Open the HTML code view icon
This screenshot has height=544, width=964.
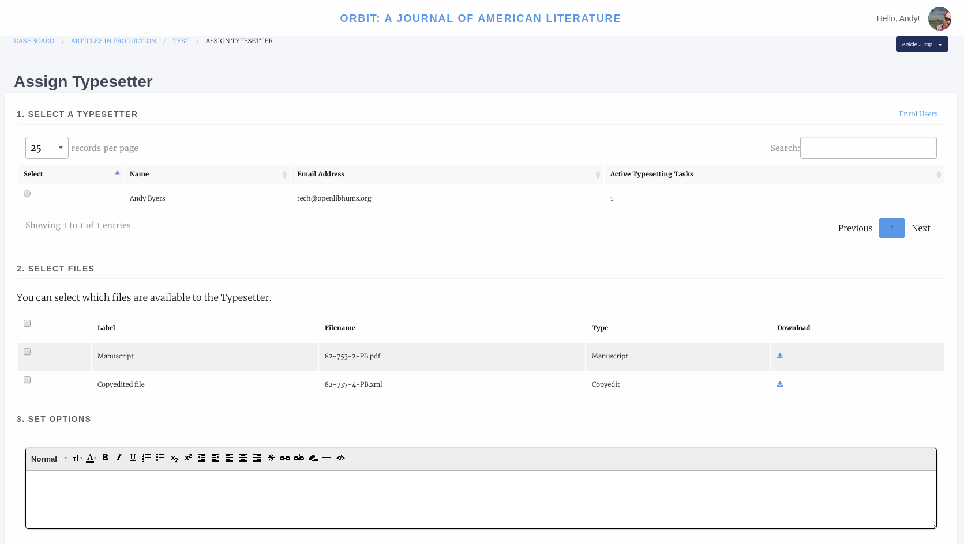pos(340,458)
